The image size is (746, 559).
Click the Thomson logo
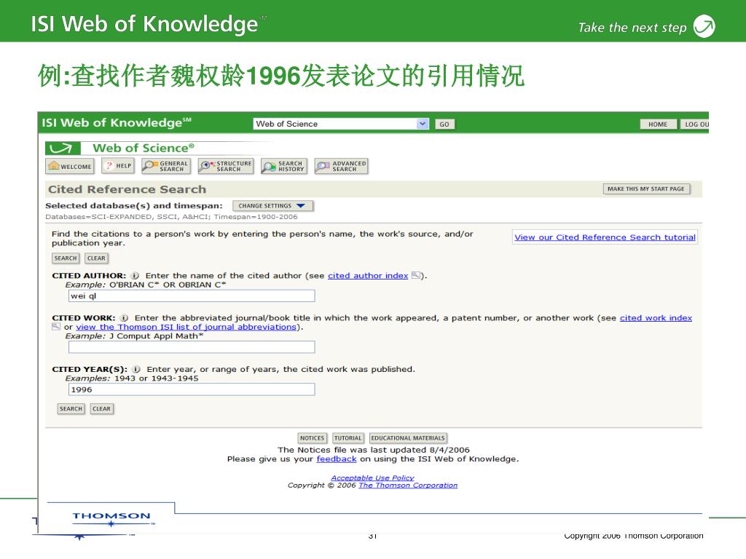click(111, 518)
